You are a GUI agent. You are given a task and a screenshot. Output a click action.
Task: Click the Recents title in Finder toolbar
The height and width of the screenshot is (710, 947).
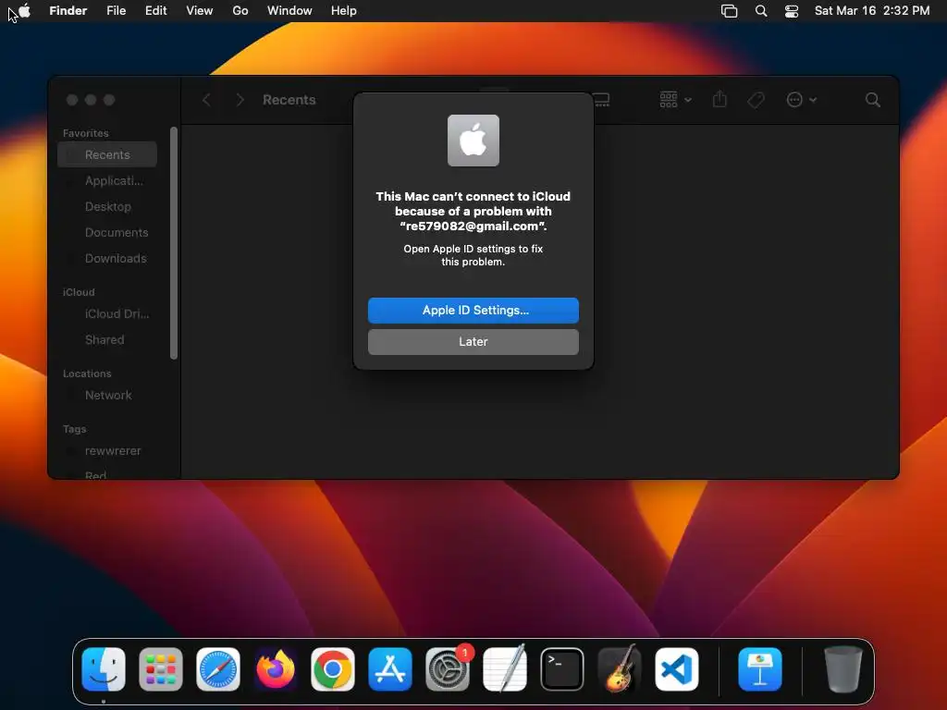click(x=289, y=100)
